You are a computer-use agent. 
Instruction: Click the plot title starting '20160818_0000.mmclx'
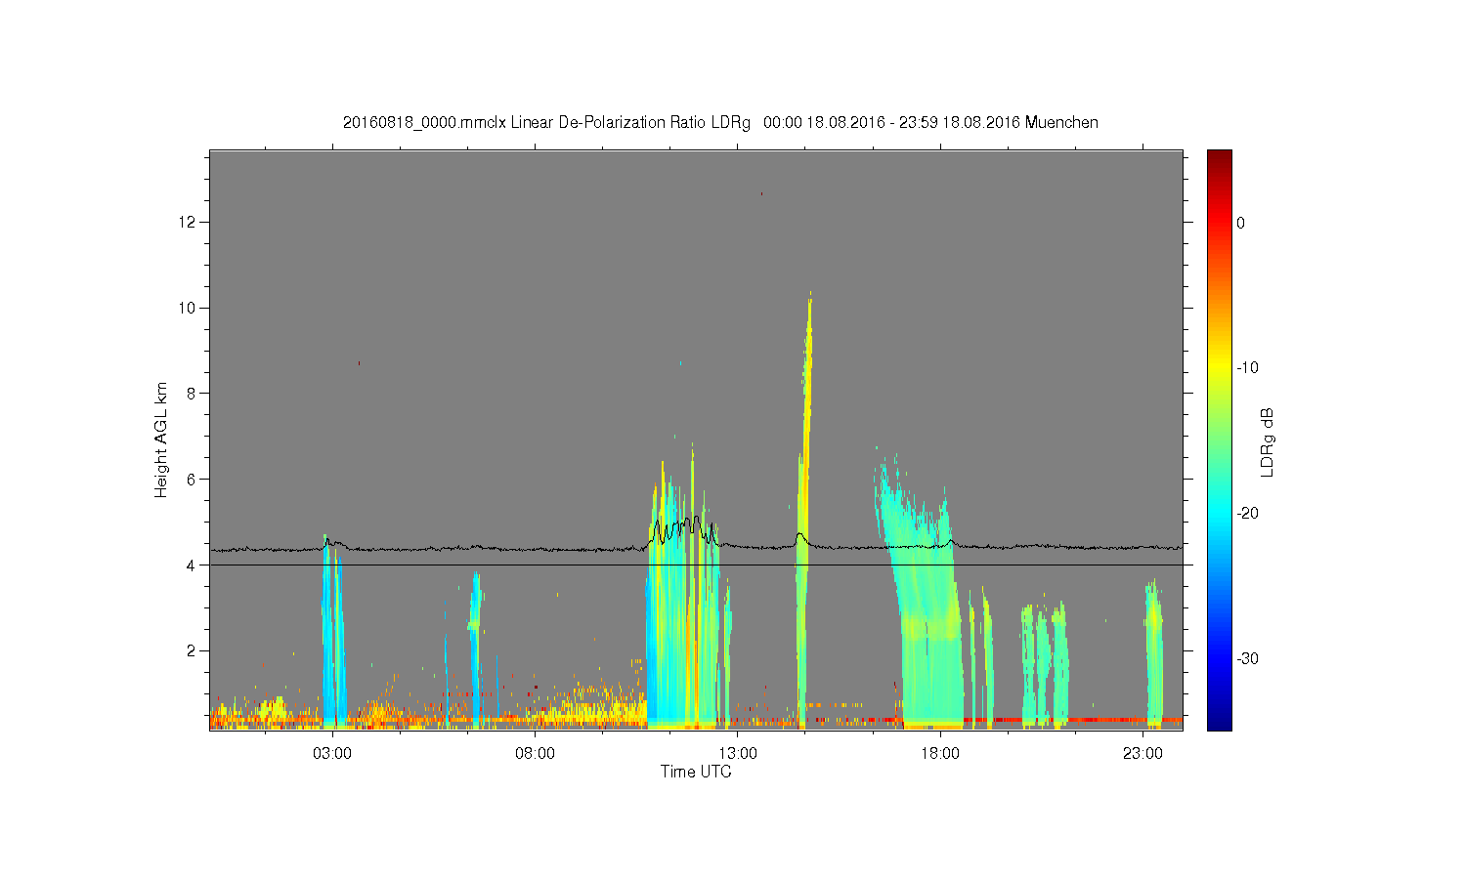tap(720, 123)
